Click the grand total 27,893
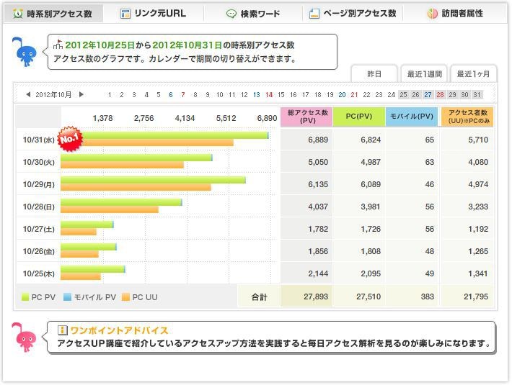 (x=316, y=296)
